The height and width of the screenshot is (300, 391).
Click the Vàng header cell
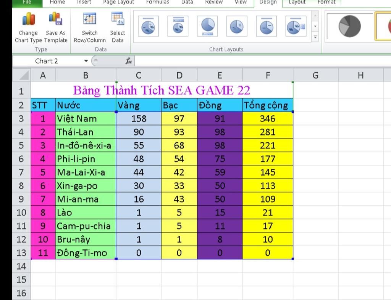pos(139,105)
